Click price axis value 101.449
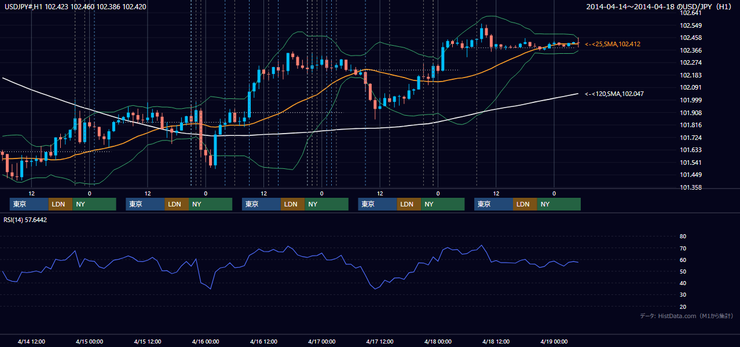The height and width of the screenshot is (347, 740). (x=691, y=175)
